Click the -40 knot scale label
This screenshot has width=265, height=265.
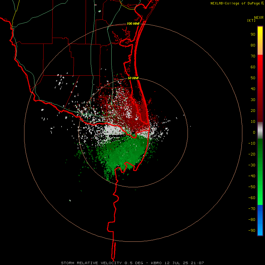[252, 176]
